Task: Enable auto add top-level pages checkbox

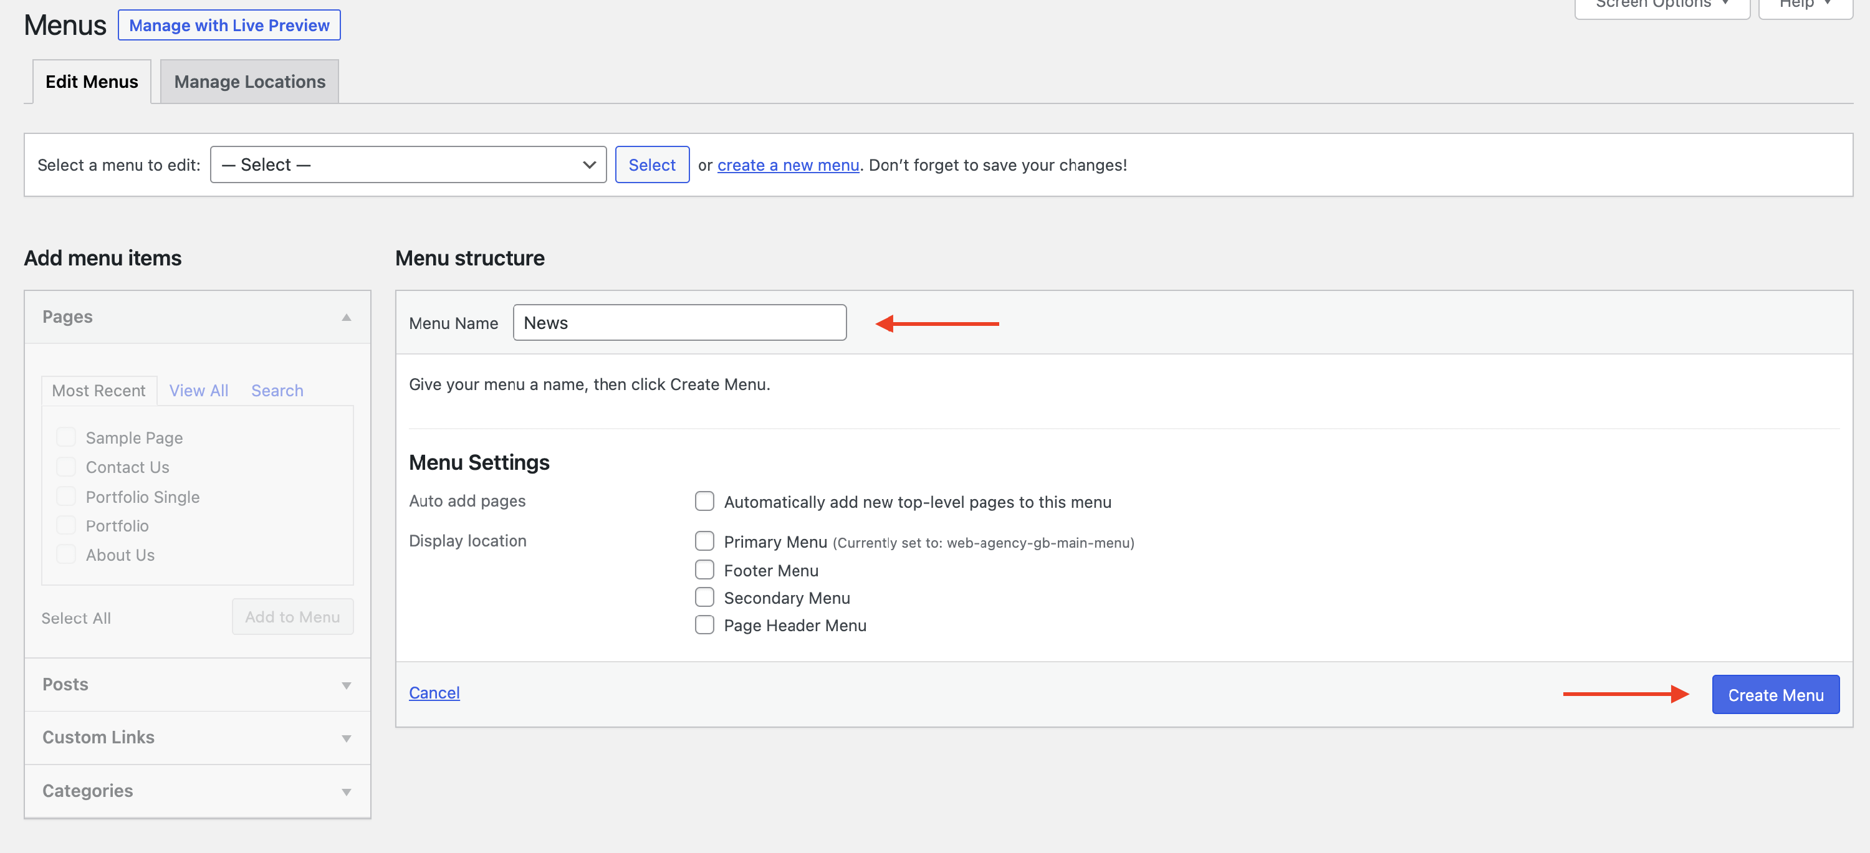Action: 704,501
